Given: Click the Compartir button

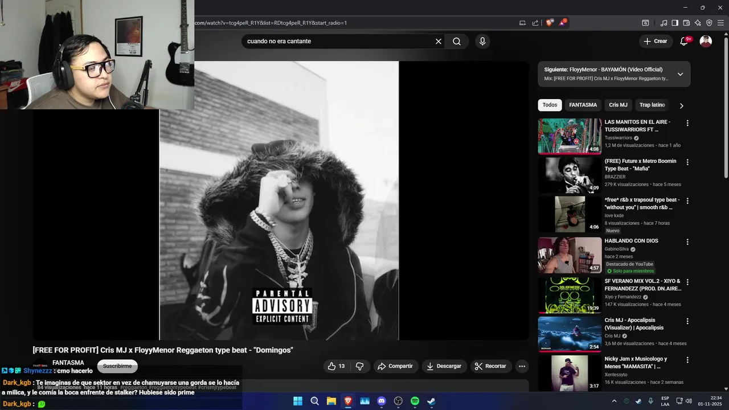Looking at the screenshot, I should 395,366.
